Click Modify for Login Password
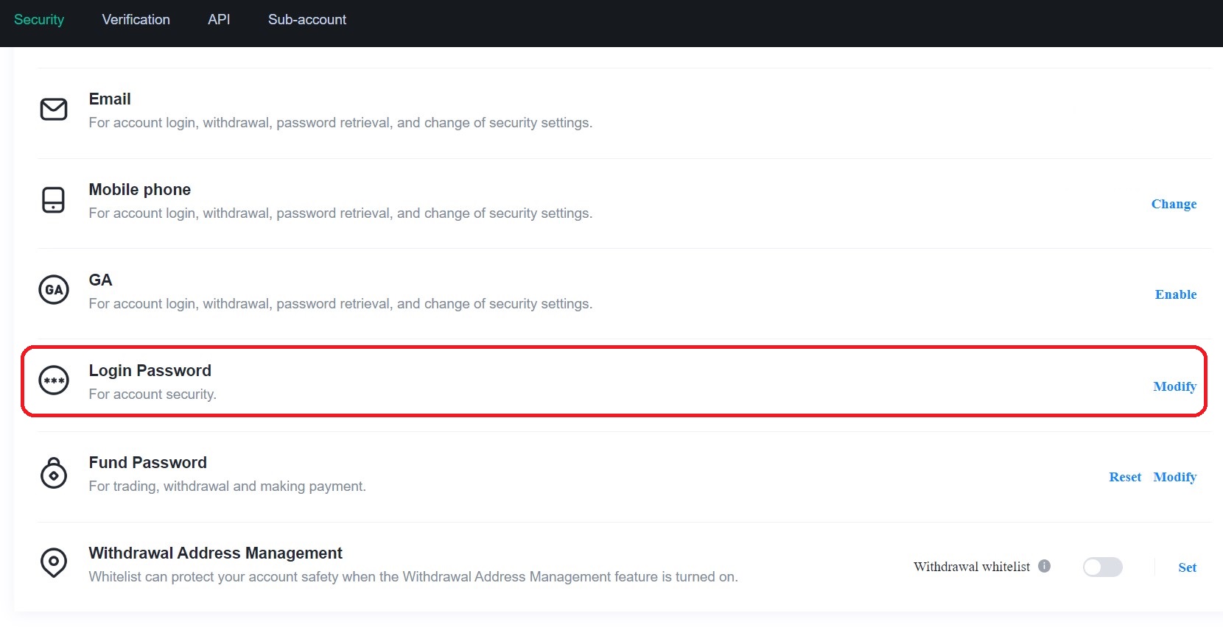1223x630 pixels. pos(1174,386)
